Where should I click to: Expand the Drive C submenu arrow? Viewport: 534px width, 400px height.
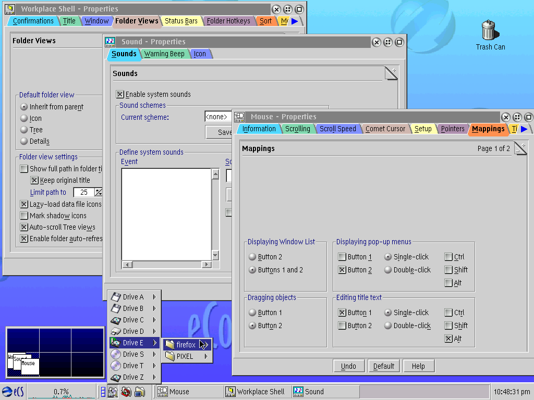pos(154,320)
